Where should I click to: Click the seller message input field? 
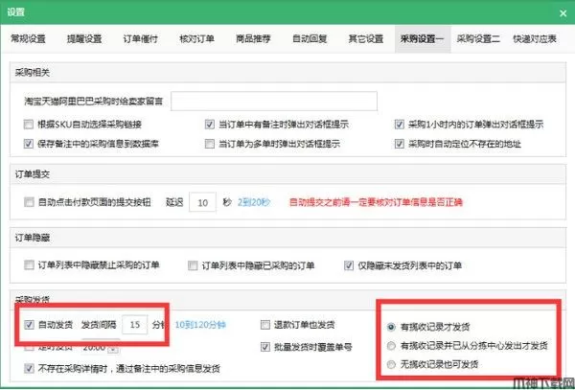pos(274,101)
